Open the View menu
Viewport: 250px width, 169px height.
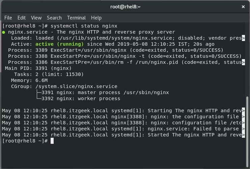click(x=36, y=18)
